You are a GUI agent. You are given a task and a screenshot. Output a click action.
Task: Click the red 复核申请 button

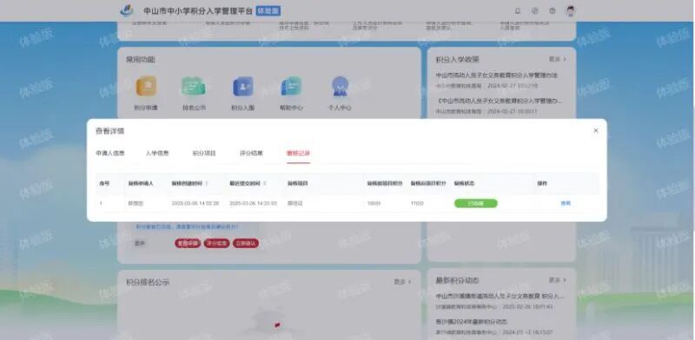(x=188, y=243)
